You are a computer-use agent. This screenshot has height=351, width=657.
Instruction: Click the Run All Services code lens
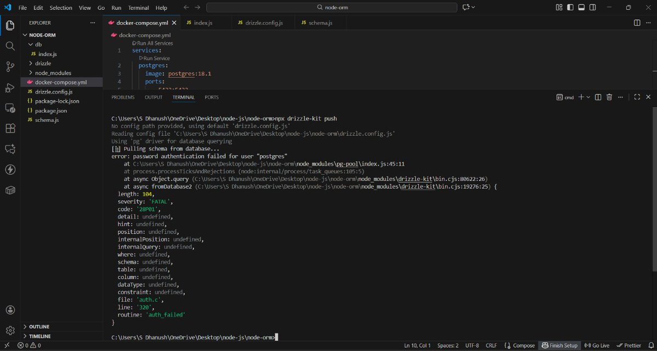click(152, 43)
